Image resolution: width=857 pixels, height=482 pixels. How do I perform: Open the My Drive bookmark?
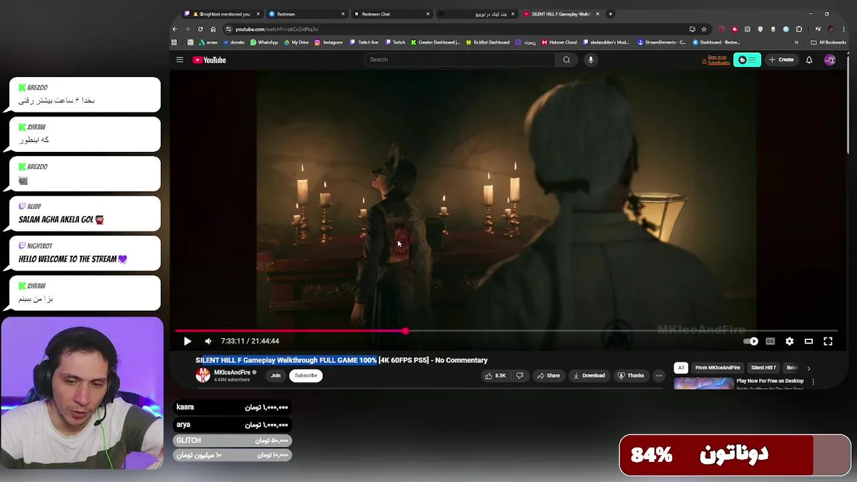[297, 42]
